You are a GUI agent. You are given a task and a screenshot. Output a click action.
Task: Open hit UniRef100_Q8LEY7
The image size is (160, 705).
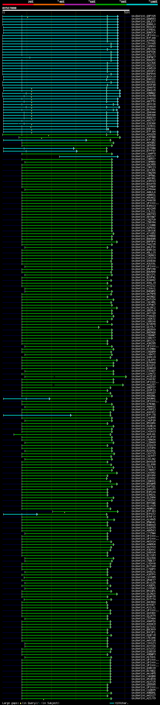[x=143, y=22]
